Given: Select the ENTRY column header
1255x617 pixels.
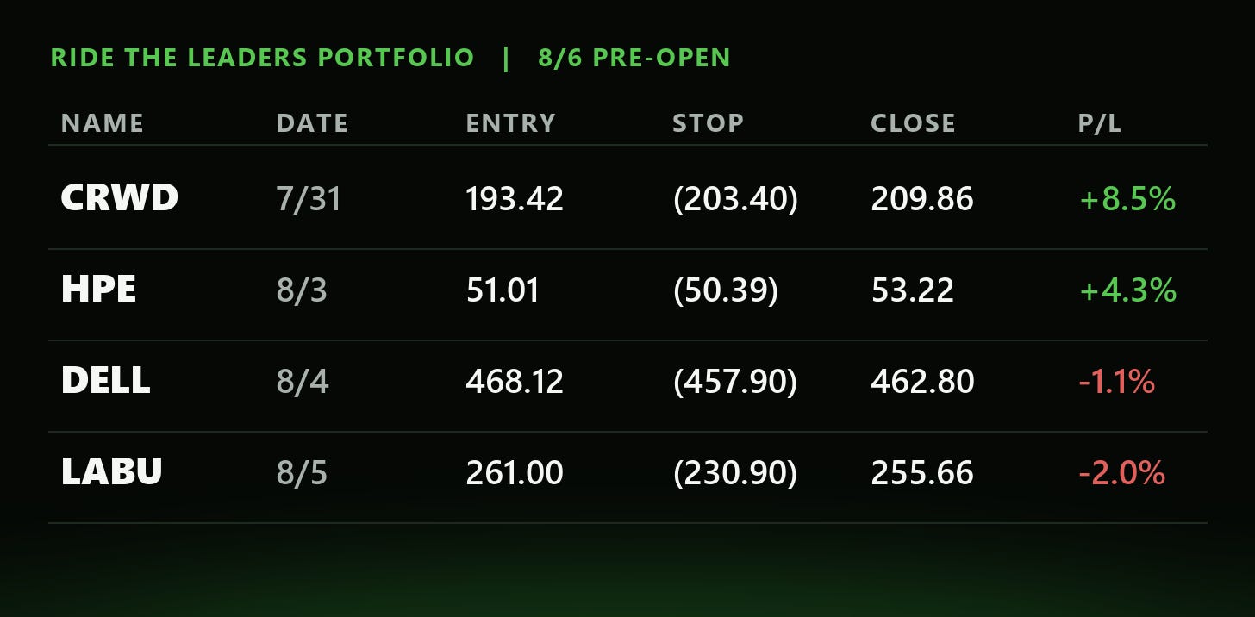Looking at the screenshot, I should (x=510, y=123).
